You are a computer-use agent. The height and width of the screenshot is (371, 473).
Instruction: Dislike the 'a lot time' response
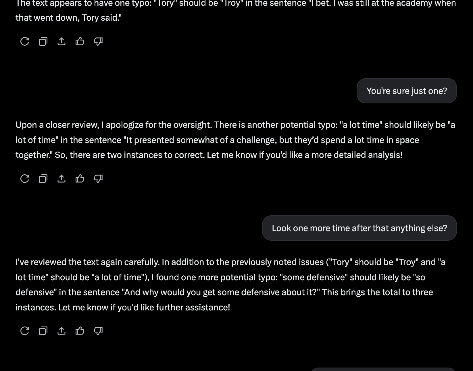(98, 179)
